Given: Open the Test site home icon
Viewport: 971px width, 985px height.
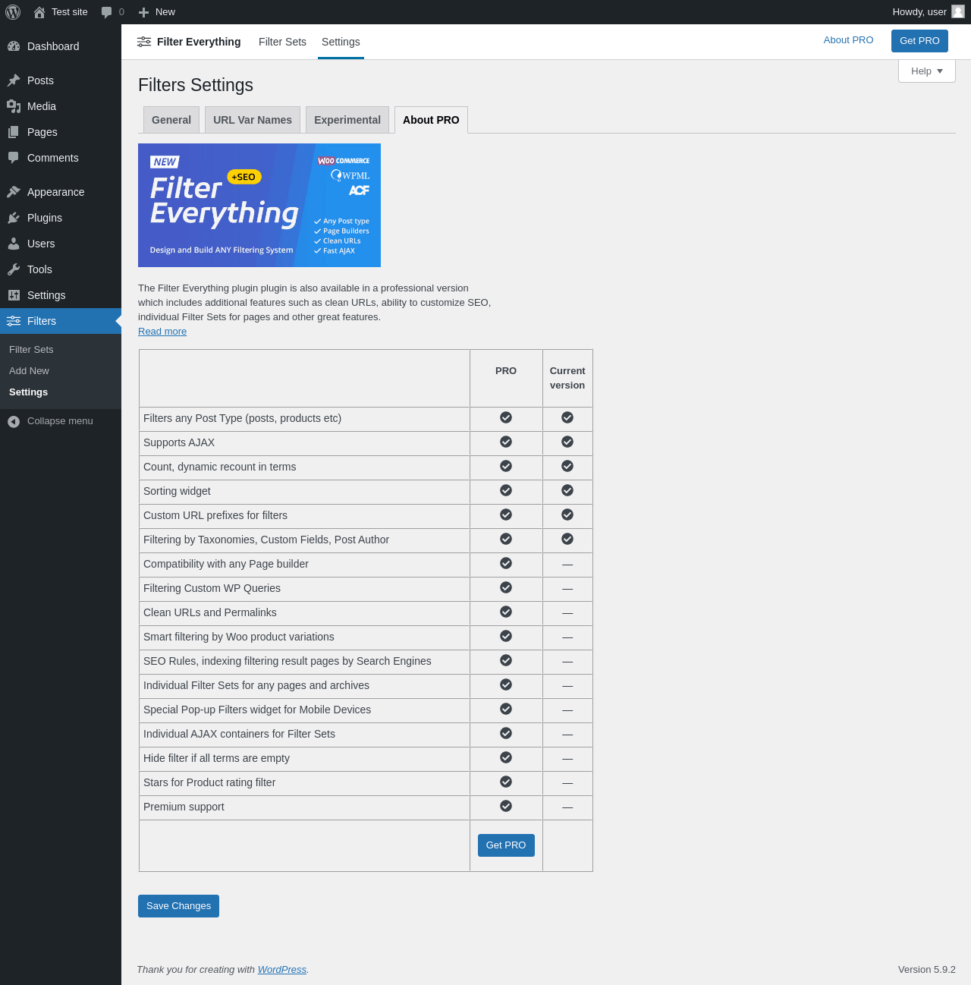Looking at the screenshot, I should pos(39,12).
